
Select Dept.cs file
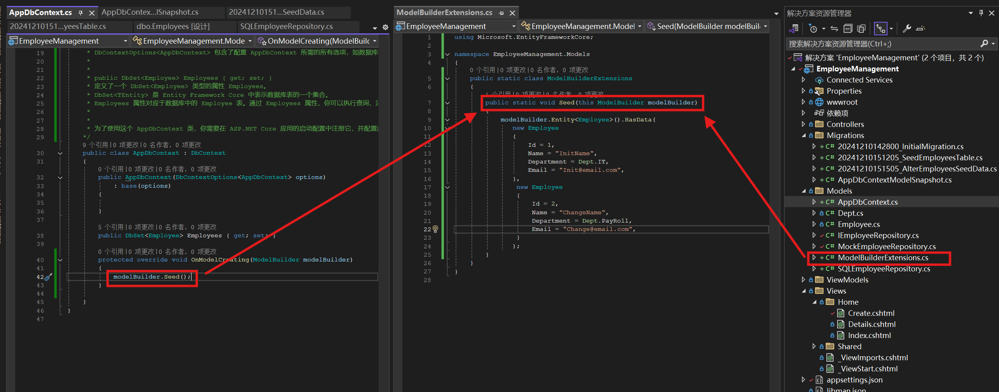[850, 213]
